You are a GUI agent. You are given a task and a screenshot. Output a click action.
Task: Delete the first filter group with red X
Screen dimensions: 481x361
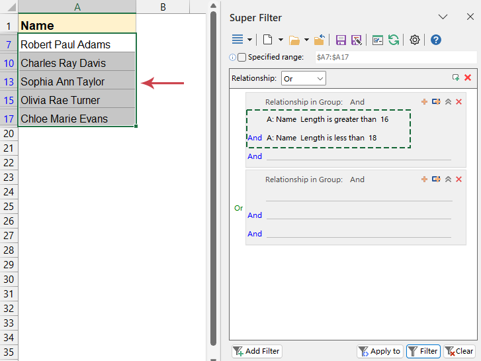(459, 102)
